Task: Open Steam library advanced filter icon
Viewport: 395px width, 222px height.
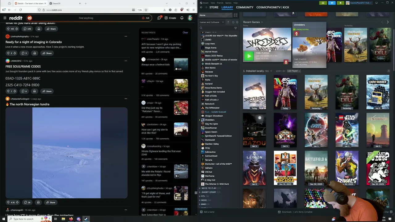Action: [235, 28]
